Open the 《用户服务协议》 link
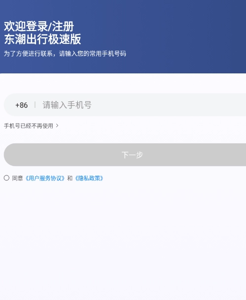The height and width of the screenshot is (300, 246). pyautogui.click(x=45, y=178)
